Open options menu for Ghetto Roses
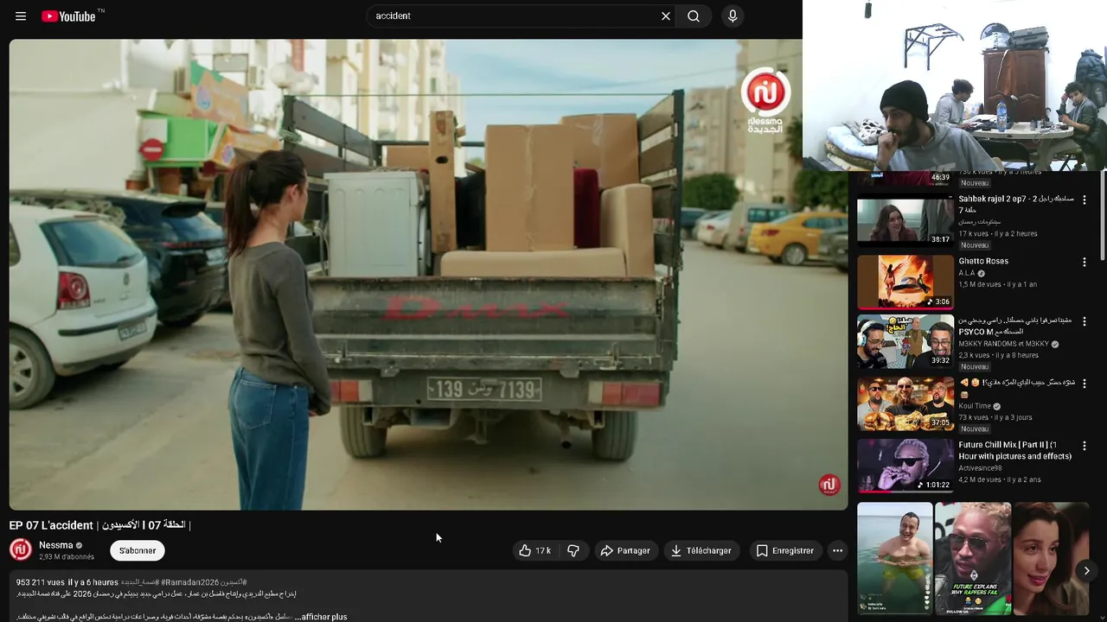This screenshot has width=1107, height=622. (1084, 261)
